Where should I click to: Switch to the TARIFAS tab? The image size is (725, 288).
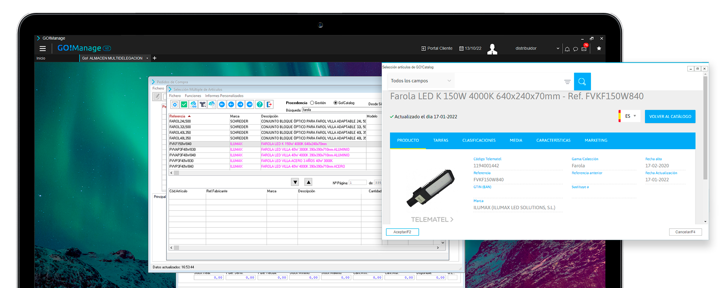(x=441, y=140)
